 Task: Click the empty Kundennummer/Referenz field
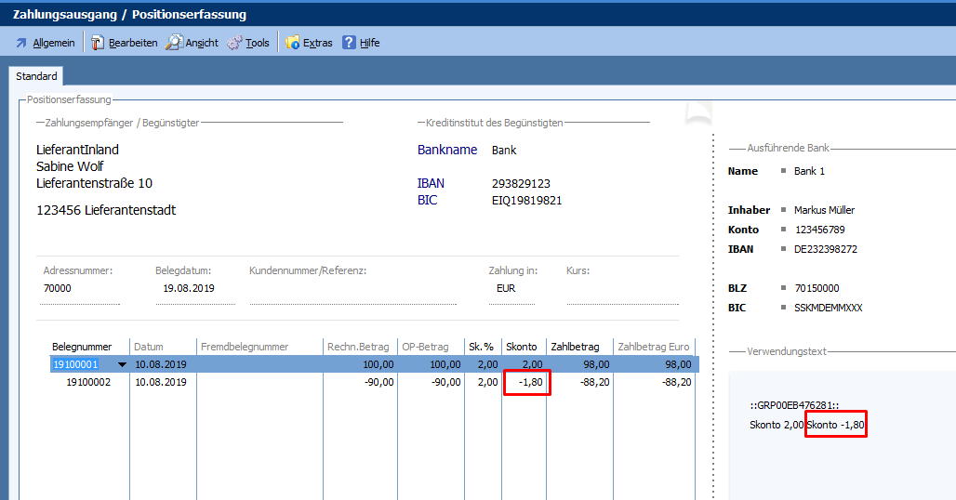pos(352,289)
